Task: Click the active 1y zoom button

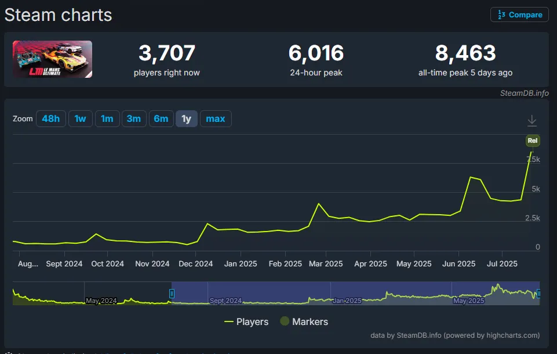Action: 186,119
